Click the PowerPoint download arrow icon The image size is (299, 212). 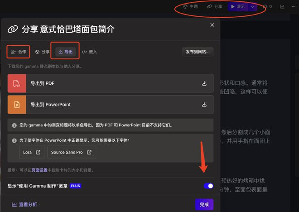click(204, 105)
